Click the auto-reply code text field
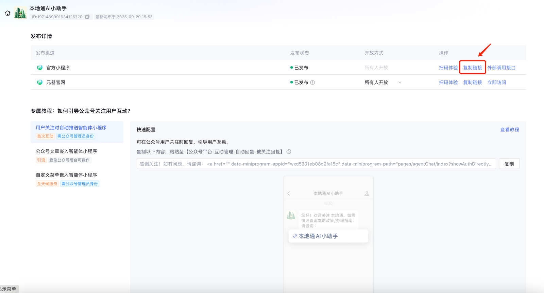This screenshot has height=293, width=544. 316,164
